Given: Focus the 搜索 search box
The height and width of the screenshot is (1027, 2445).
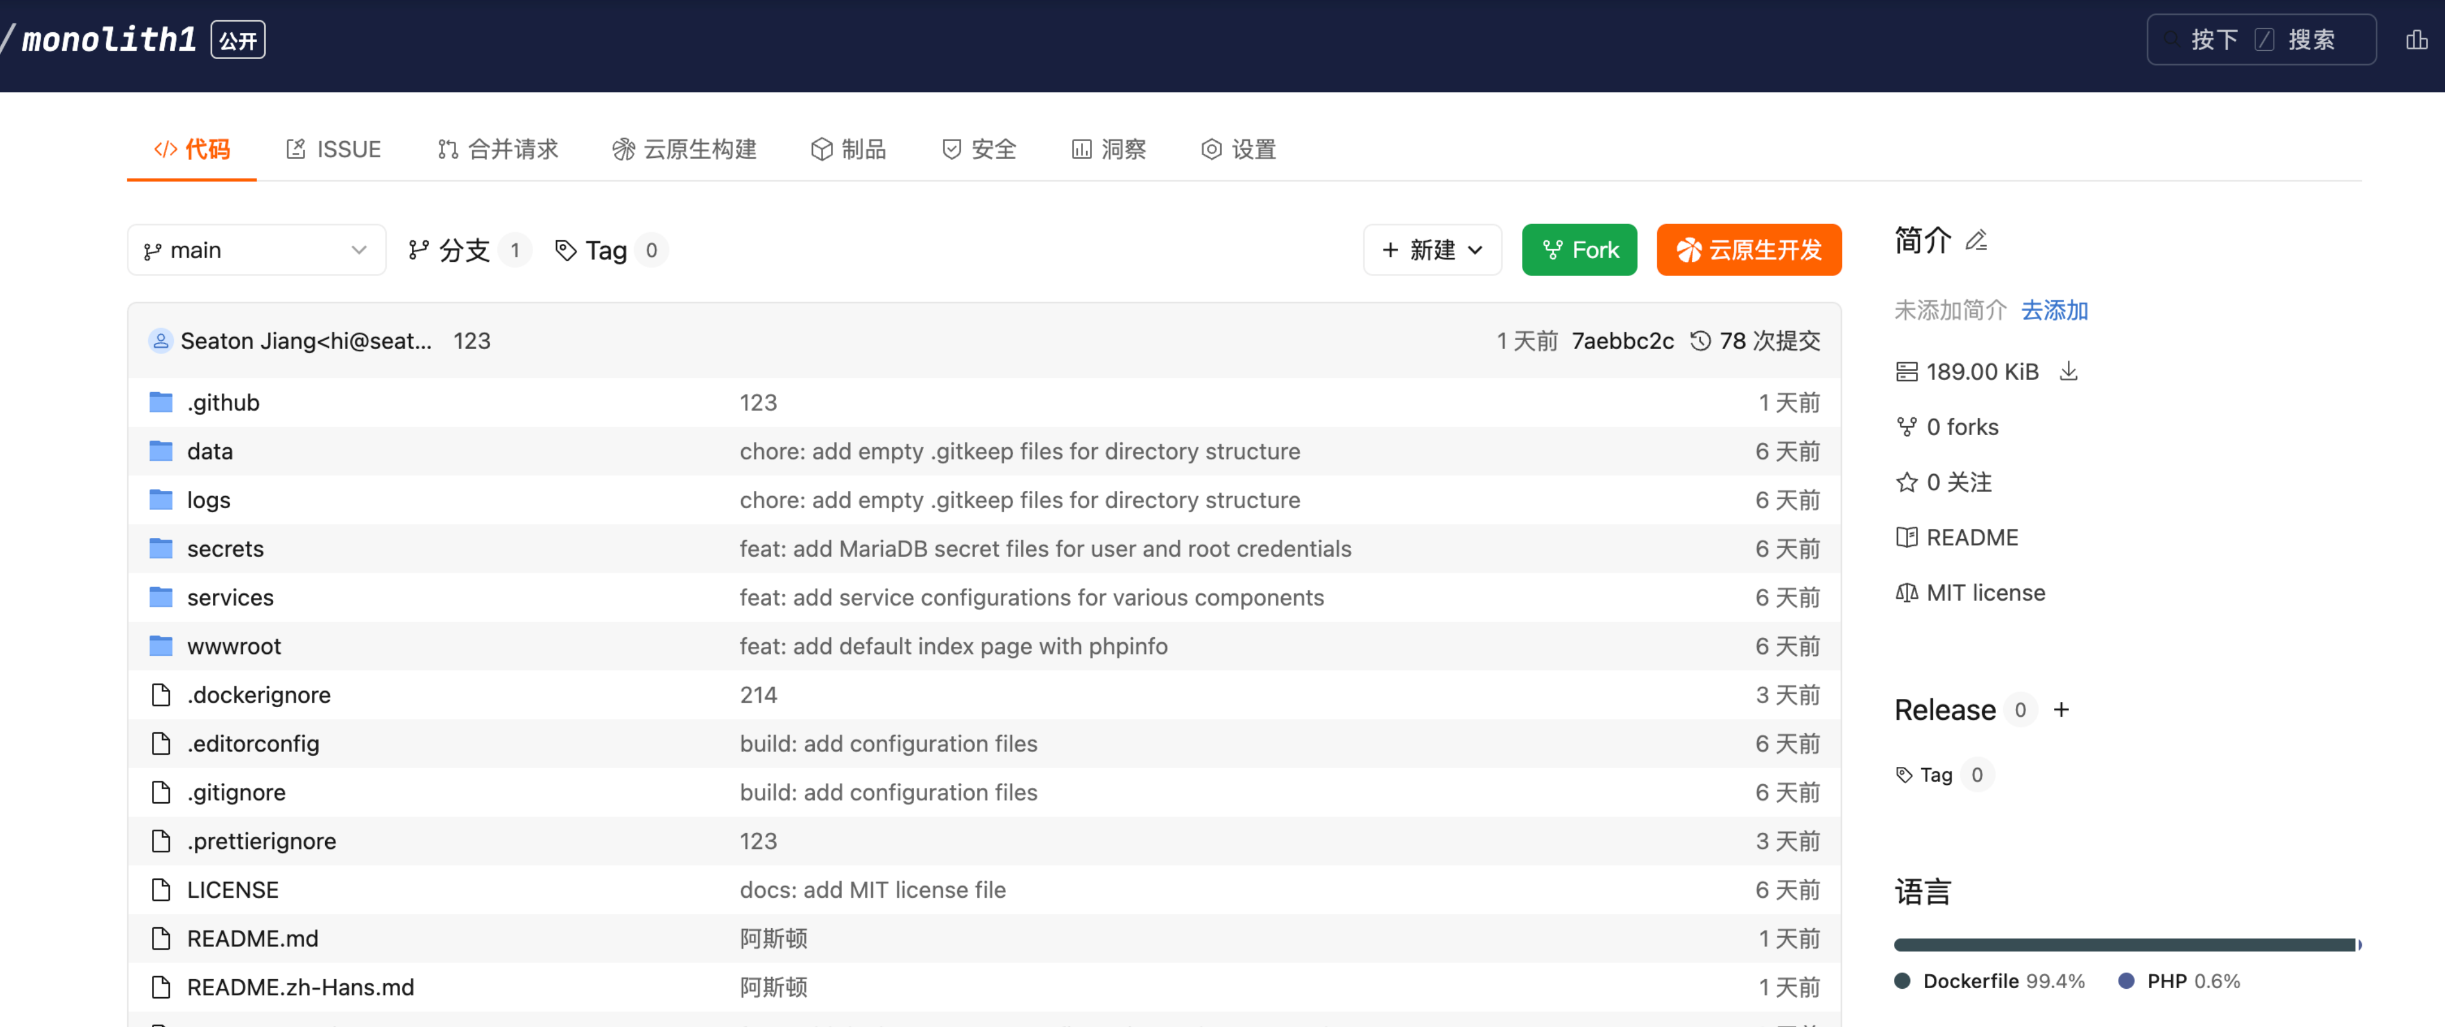Looking at the screenshot, I should [x=2261, y=40].
